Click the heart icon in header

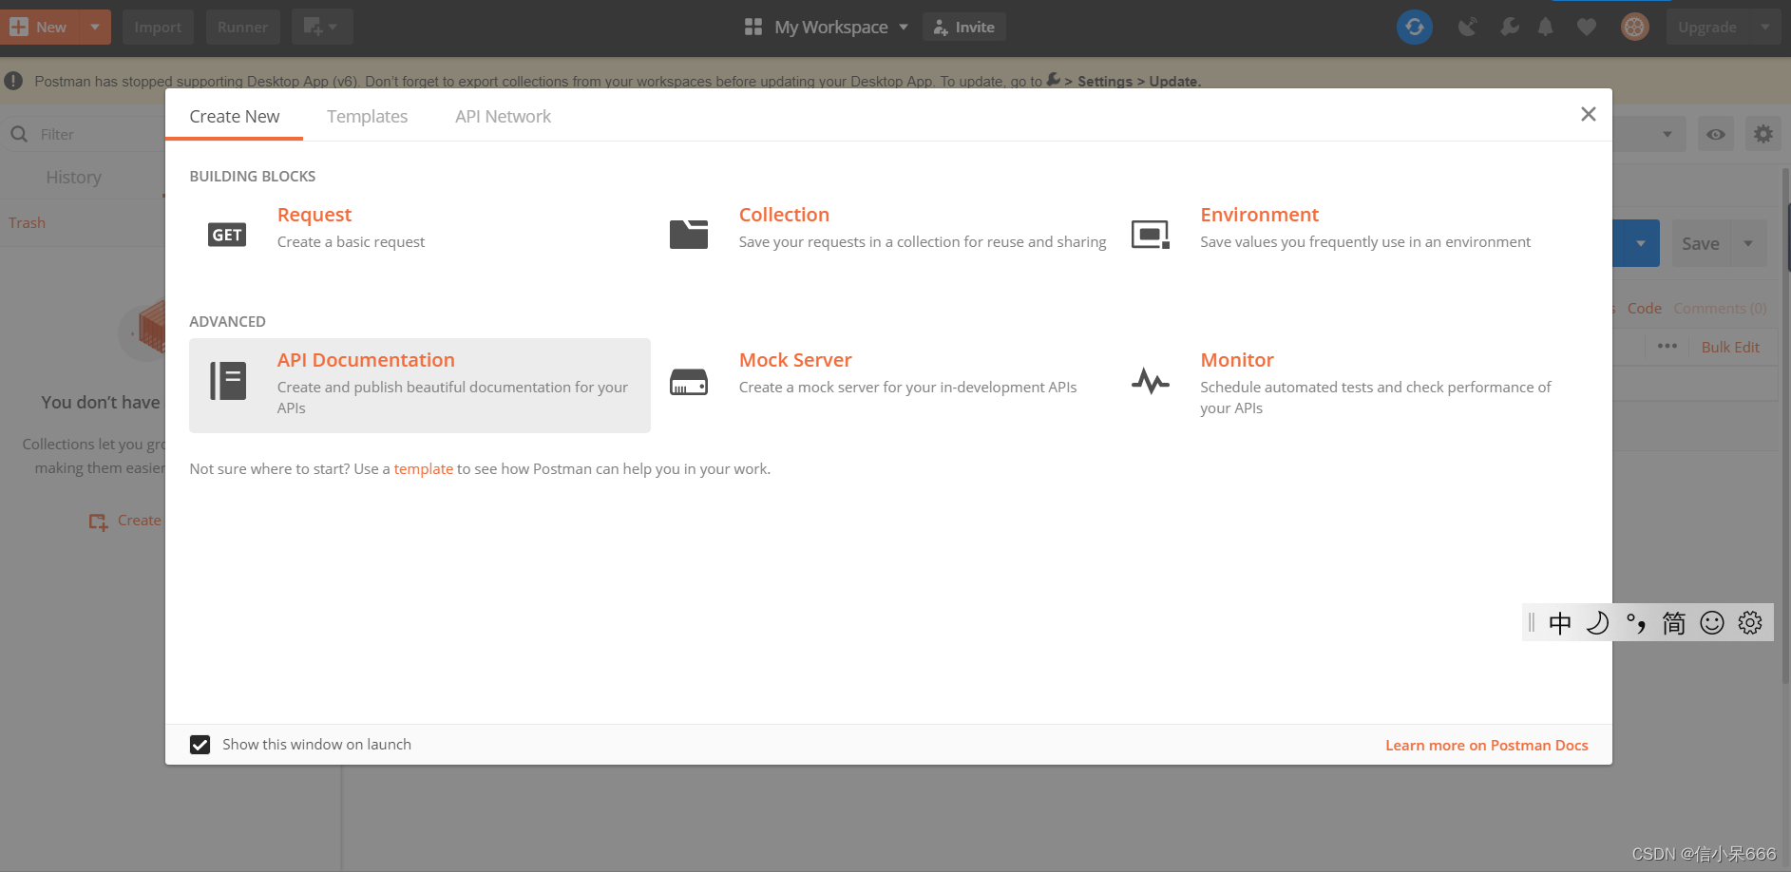pyautogui.click(x=1586, y=28)
